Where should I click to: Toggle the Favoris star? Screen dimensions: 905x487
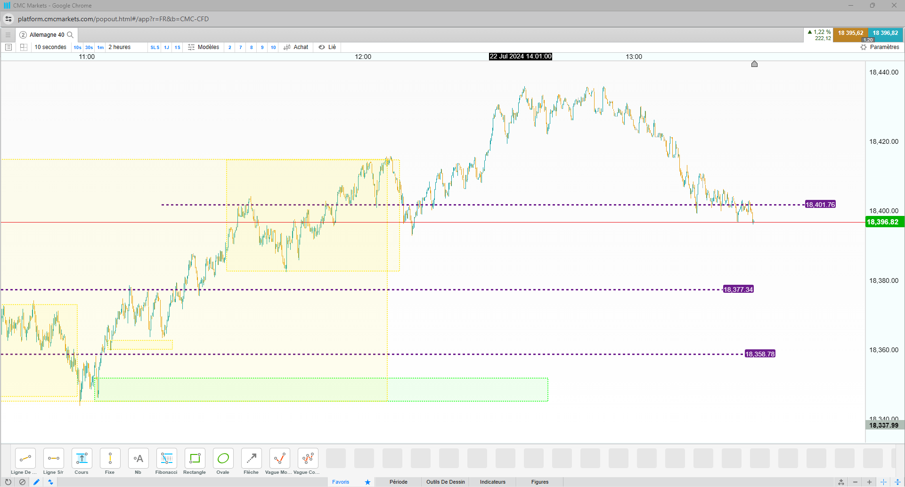coord(367,482)
